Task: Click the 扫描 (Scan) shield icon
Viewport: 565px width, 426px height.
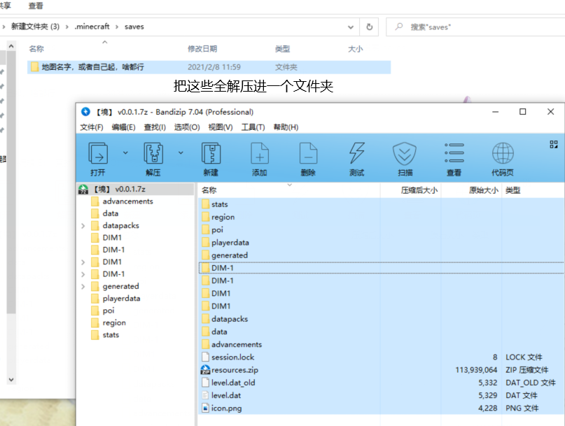Action: pyautogui.click(x=405, y=154)
